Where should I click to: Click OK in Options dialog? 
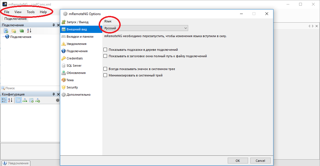click(x=238, y=160)
